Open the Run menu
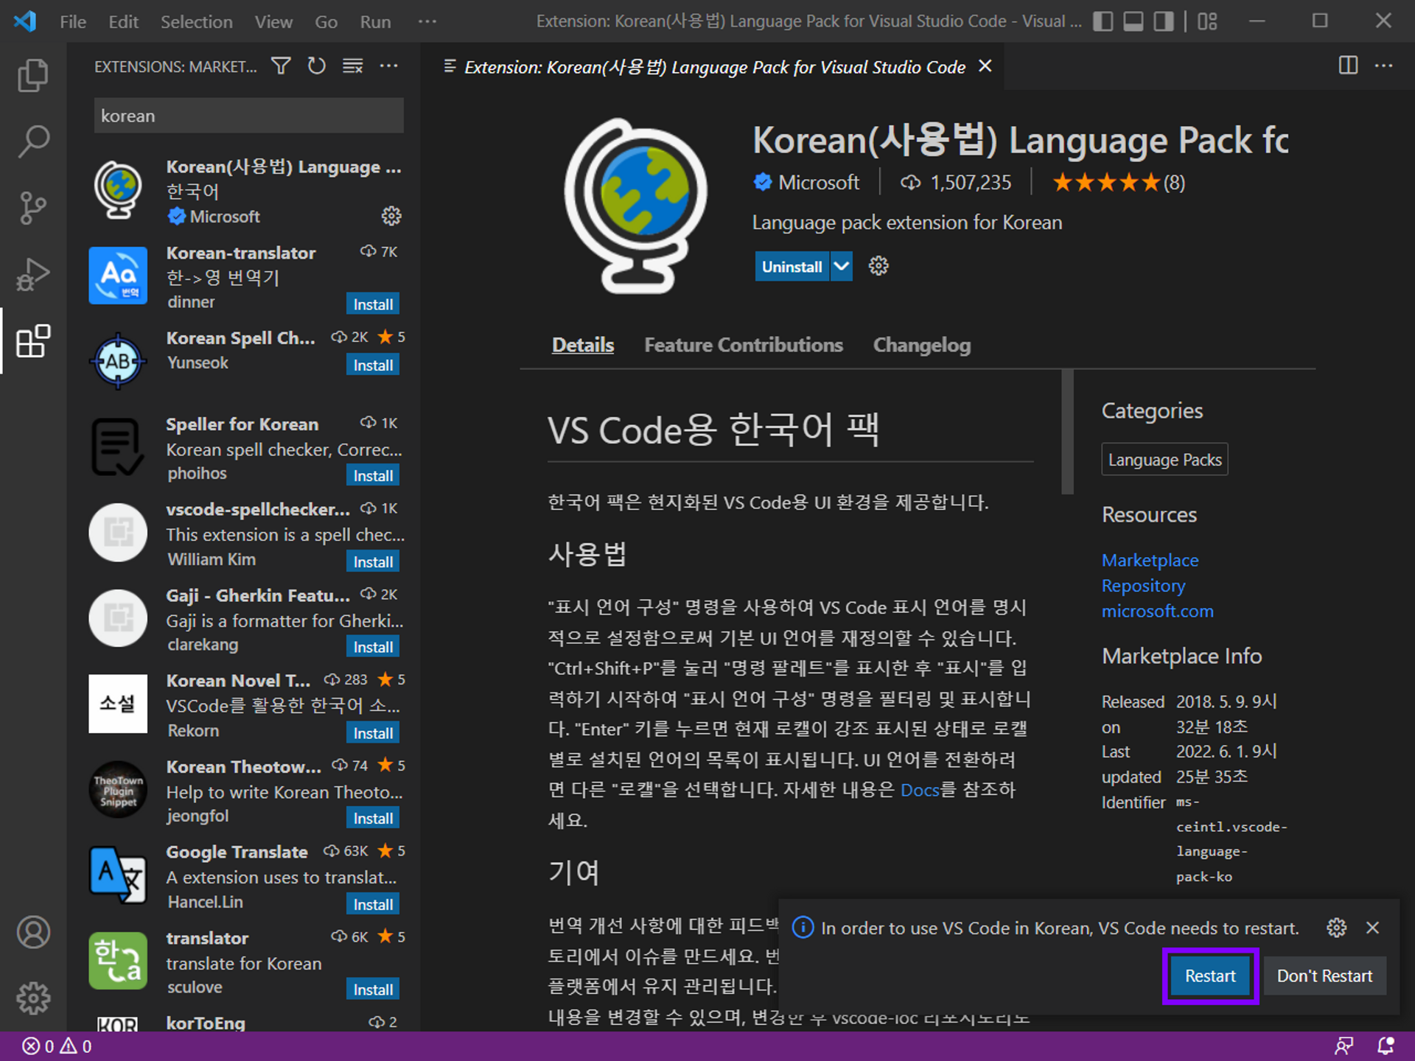Image resolution: width=1415 pixels, height=1061 pixels. pos(375,21)
